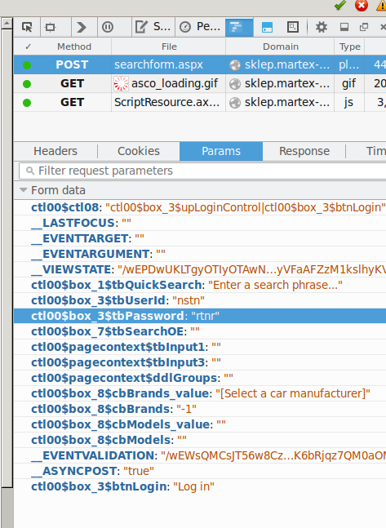Click globe icon in searchform.aspx row

[235, 65]
